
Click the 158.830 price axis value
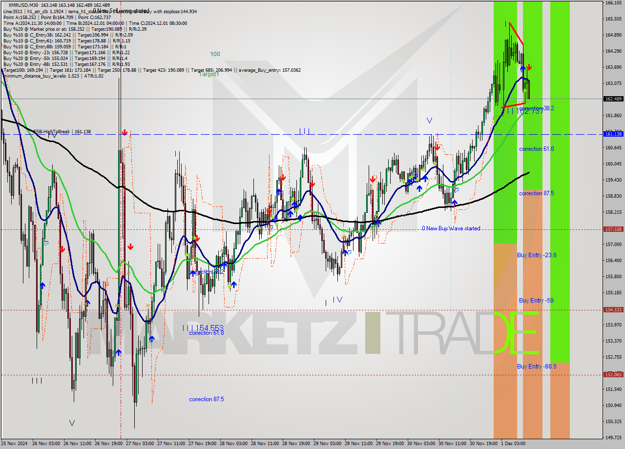click(613, 196)
